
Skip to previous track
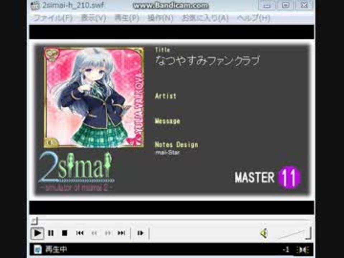(x=80, y=233)
